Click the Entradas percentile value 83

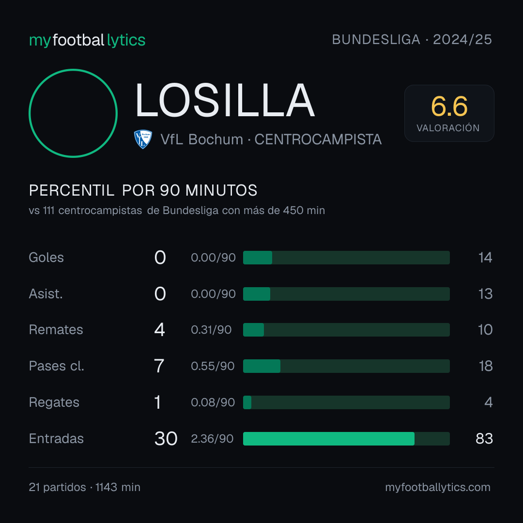[484, 439]
